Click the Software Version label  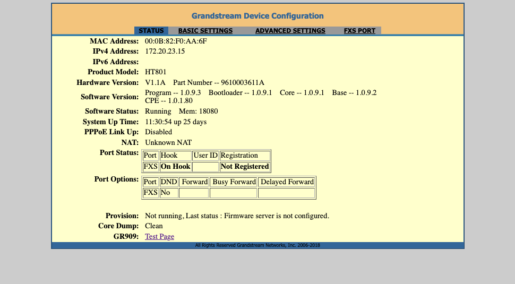click(x=110, y=97)
